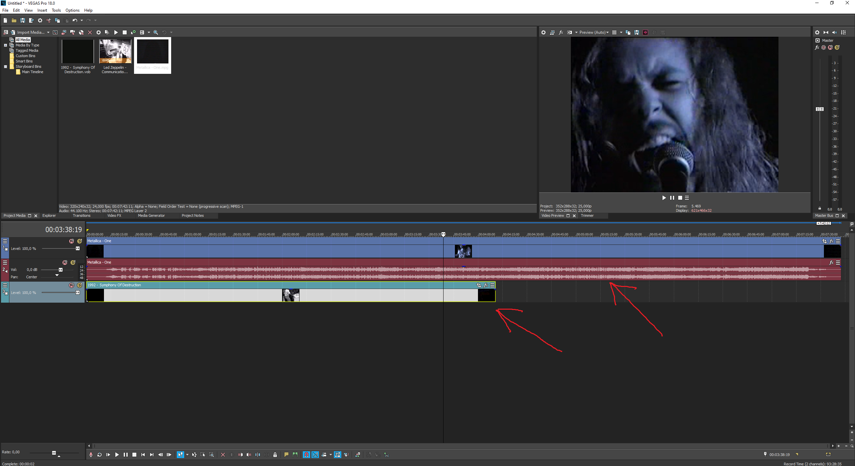Click the Open project folder icon
Image resolution: width=855 pixels, height=466 pixels.
point(14,20)
